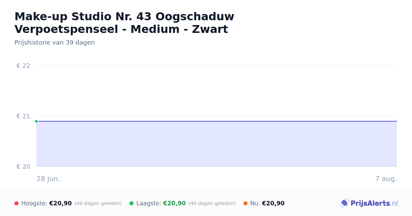This screenshot has width=412, height=216.
Task: Click the Nu €20,90 current price
Action: pos(273,203)
